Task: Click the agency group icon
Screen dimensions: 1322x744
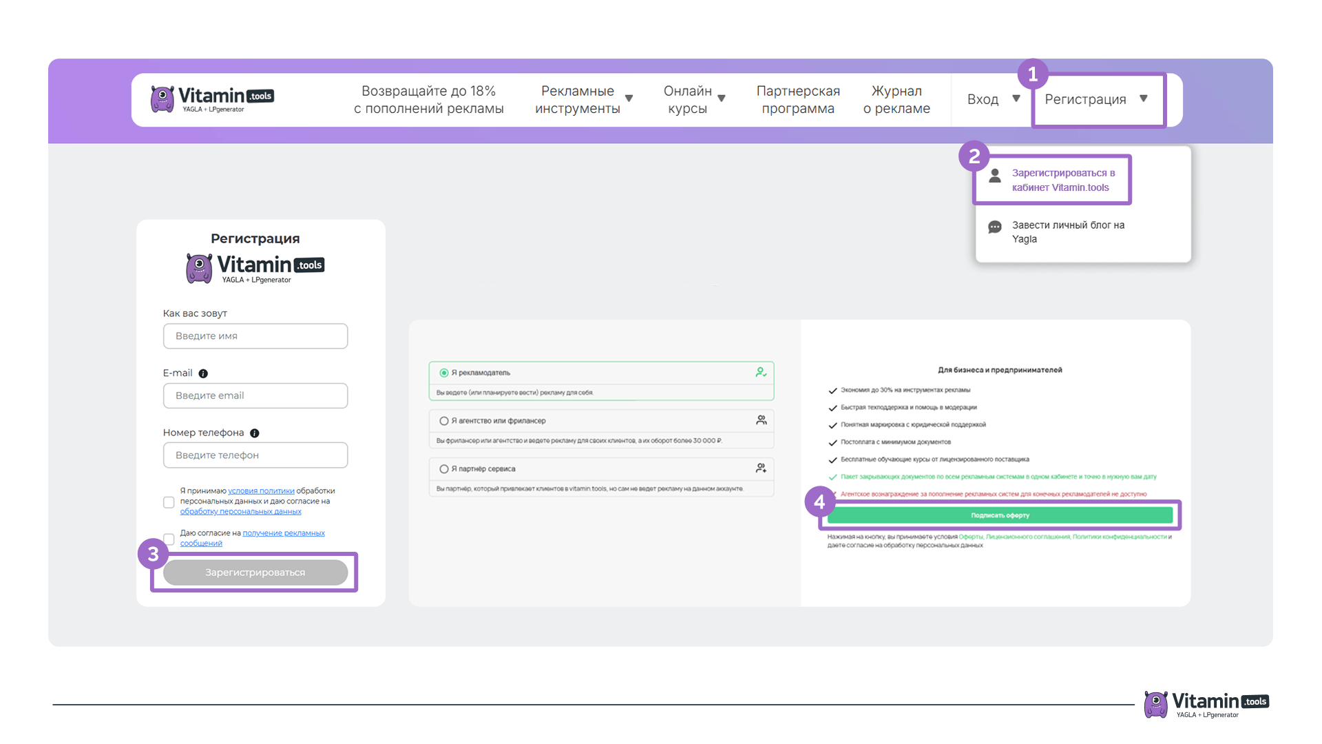Action: coord(761,420)
